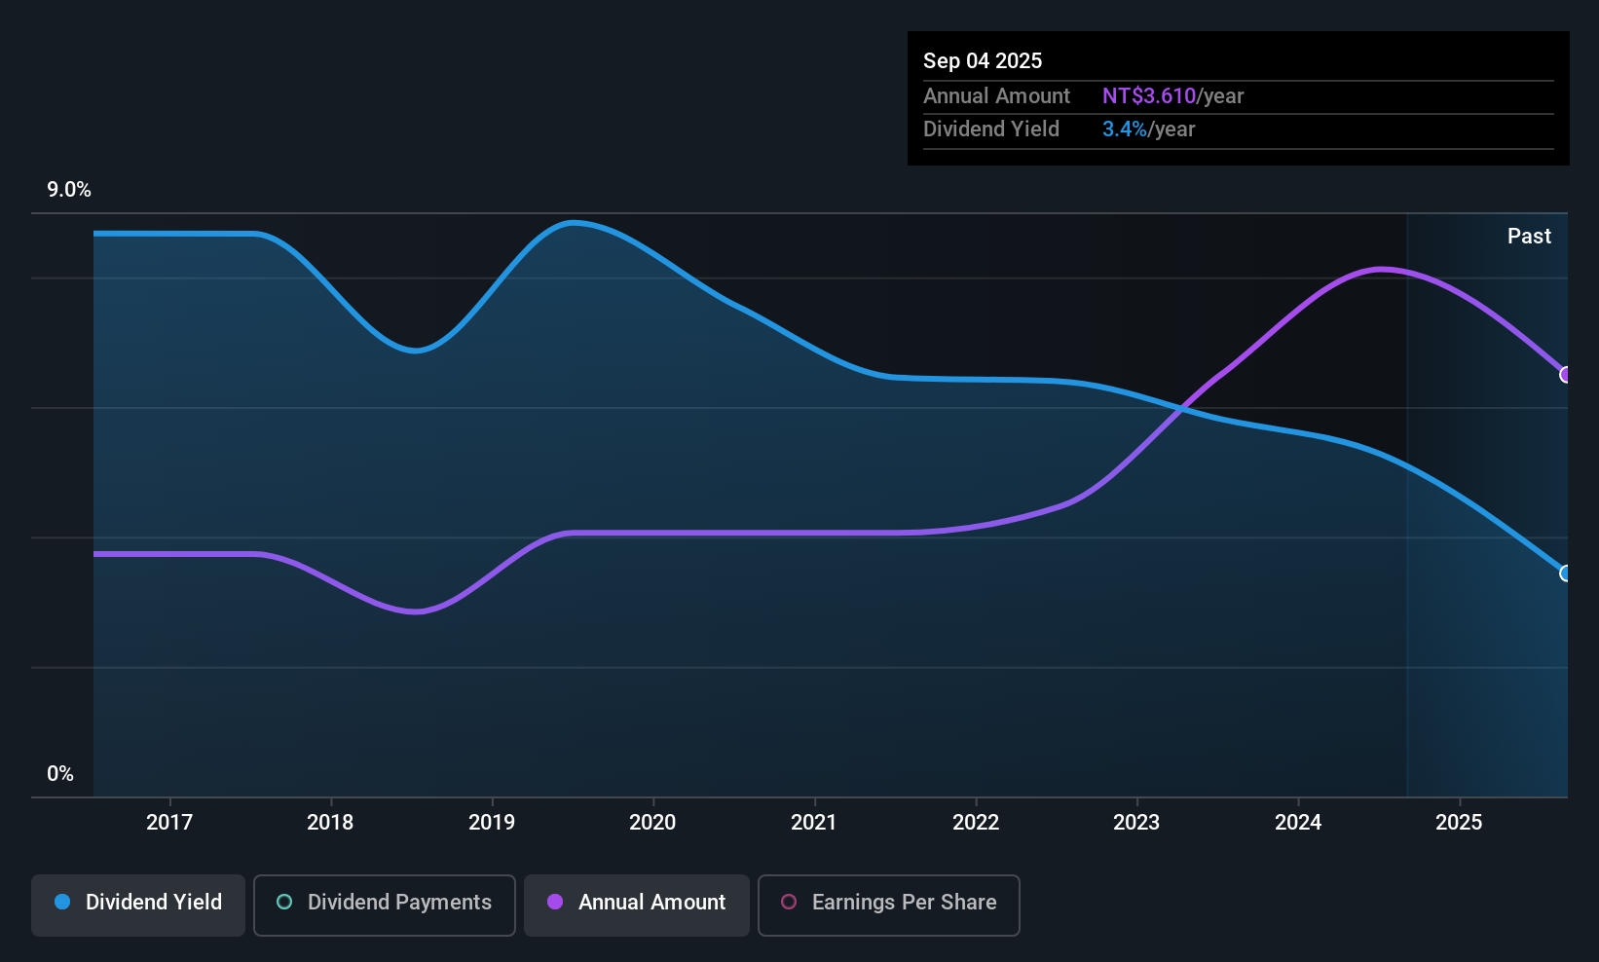This screenshot has width=1599, height=962.
Task: Select the 2021 year label on the axis
Action: pyautogui.click(x=814, y=822)
